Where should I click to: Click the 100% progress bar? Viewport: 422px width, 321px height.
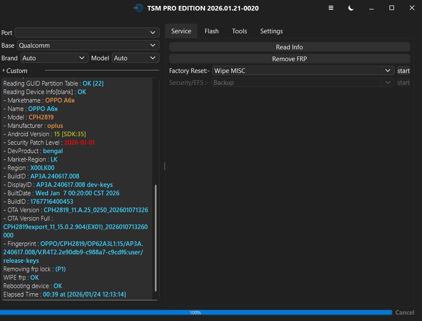(196, 312)
